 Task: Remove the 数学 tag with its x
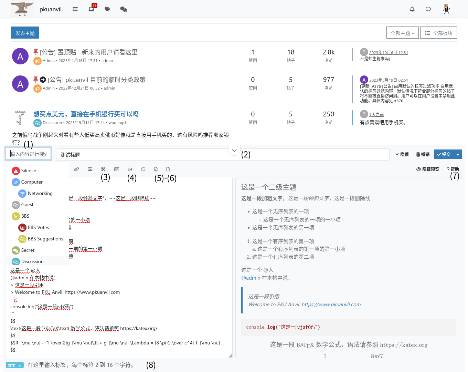[x=20, y=365]
